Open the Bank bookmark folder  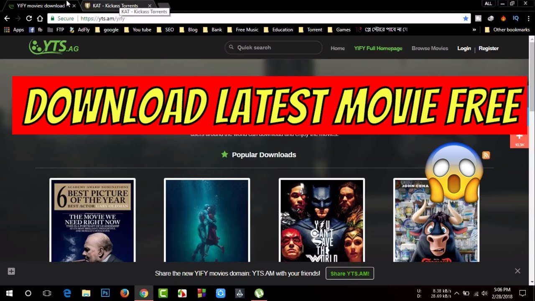(x=213, y=30)
